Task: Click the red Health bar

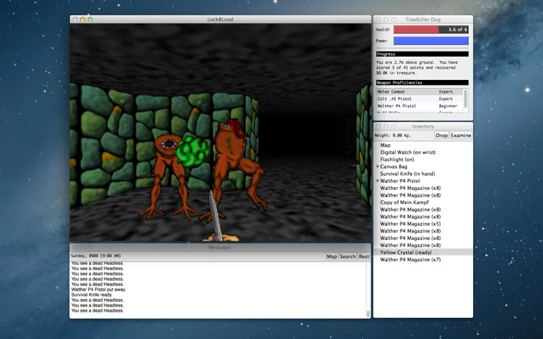Action: [416, 30]
